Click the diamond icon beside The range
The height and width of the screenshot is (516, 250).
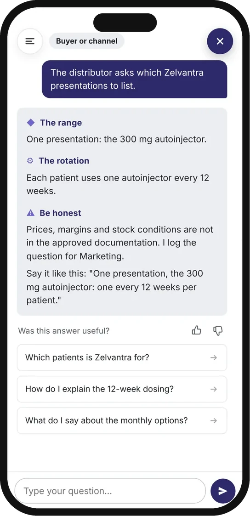31,123
